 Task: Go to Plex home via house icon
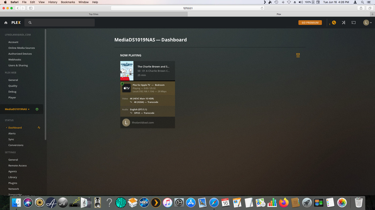click(6, 23)
